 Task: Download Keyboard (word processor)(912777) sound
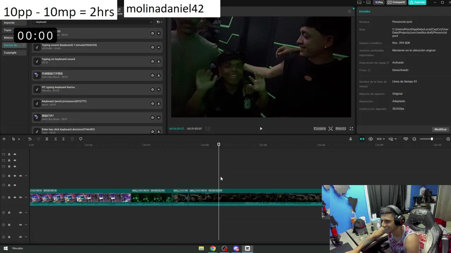159,103
